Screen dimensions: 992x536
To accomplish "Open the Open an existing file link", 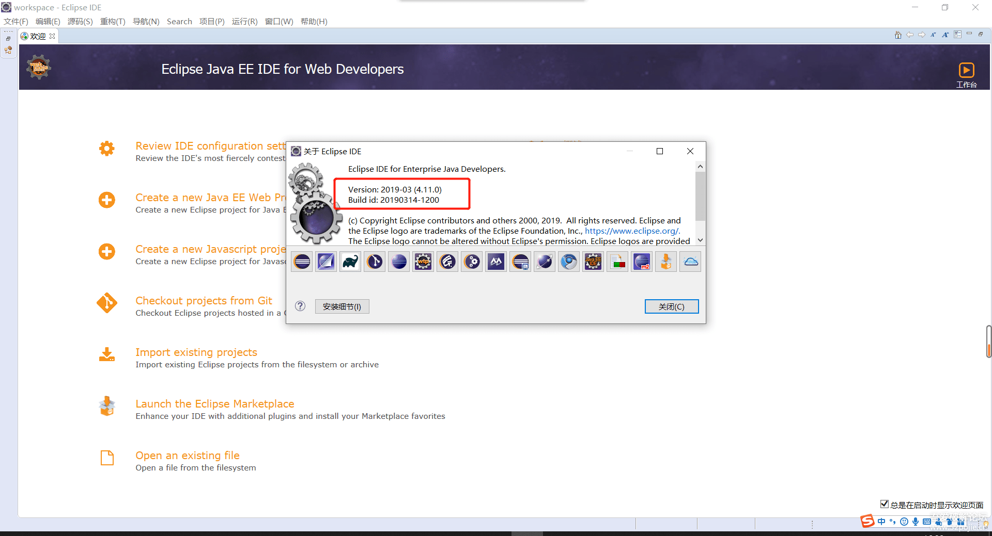I will tap(188, 456).
